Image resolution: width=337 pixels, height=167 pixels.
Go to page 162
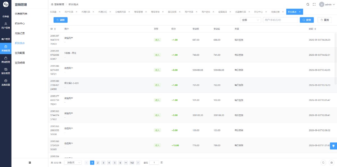[x=132, y=163]
